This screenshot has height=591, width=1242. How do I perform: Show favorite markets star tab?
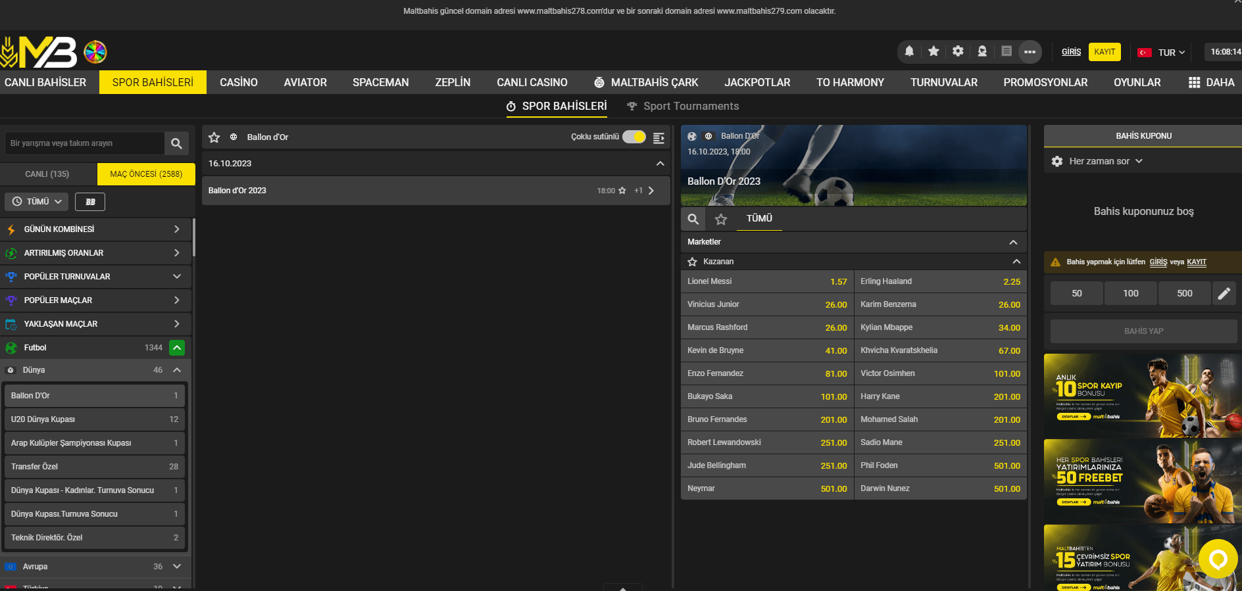pyautogui.click(x=721, y=219)
